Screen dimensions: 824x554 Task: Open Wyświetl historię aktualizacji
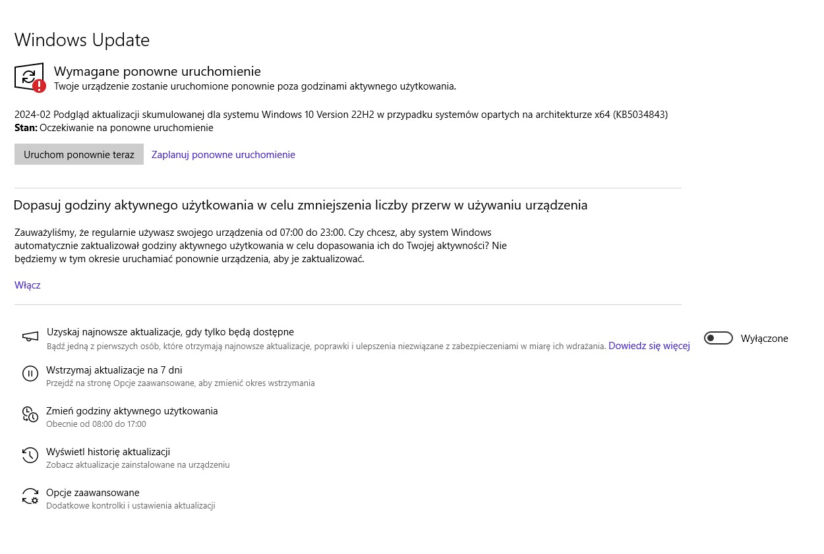[x=108, y=452]
